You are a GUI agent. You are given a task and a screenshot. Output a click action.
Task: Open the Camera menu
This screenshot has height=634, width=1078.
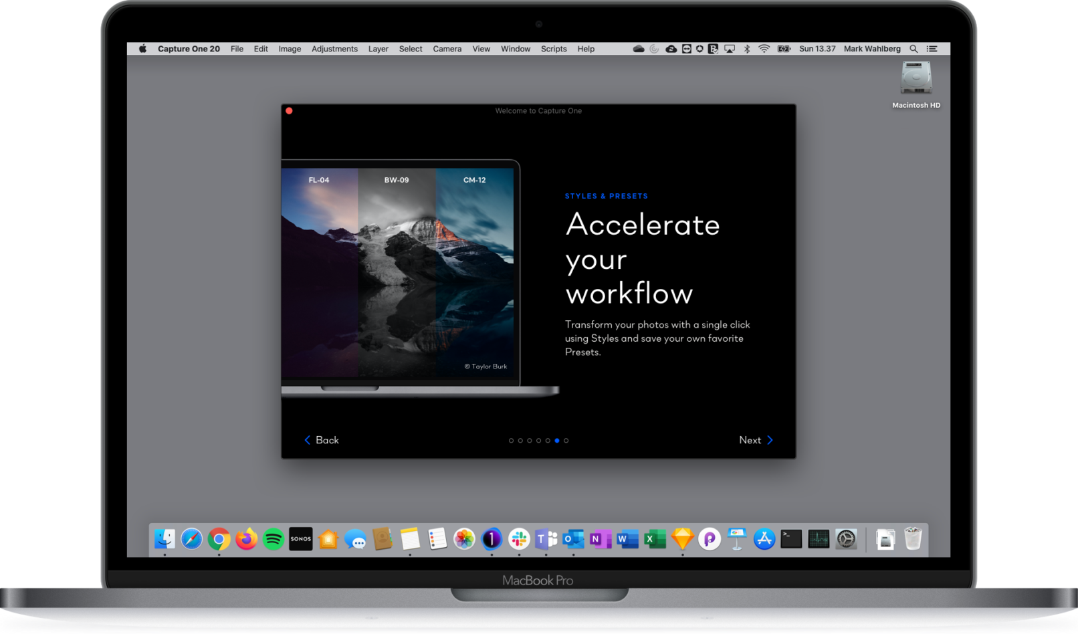click(x=447, y=48)
